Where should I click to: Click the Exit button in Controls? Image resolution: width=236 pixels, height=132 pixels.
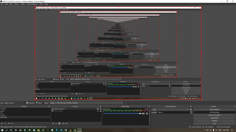click(214, 124)
